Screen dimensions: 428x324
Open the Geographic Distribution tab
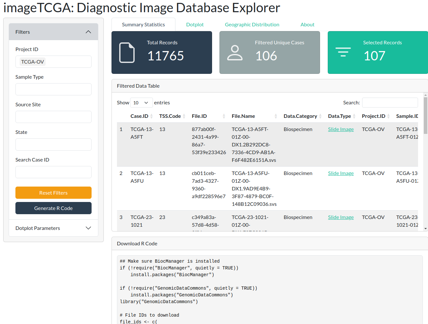pyautogui.click(x=252, y=25)
